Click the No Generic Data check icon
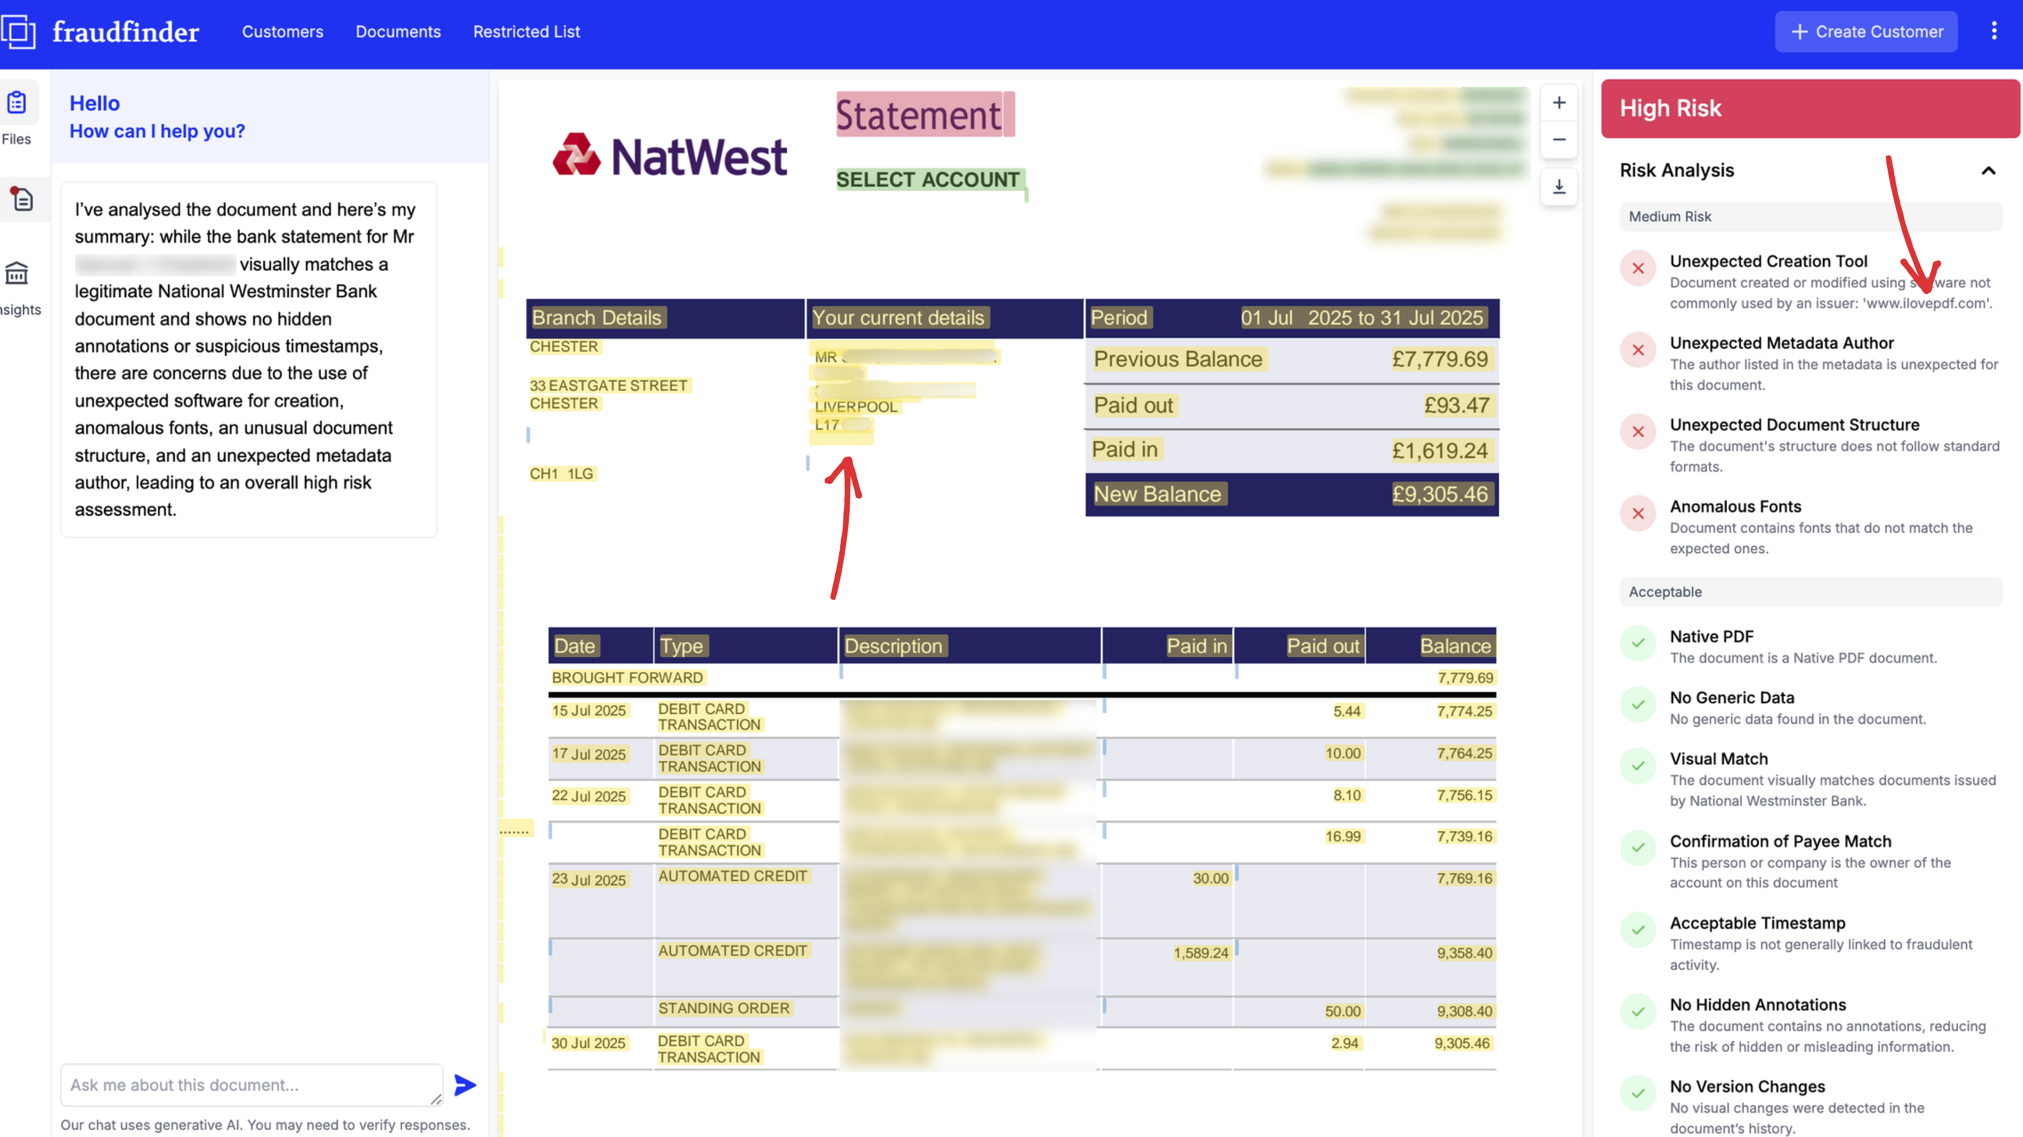Screen dimensions: 2023x1137 [x=1638, y=705]
